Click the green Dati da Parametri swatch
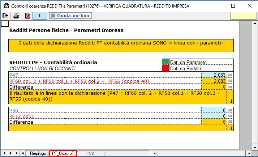Viewport: 258px width, 157px height. pos(166,62)
